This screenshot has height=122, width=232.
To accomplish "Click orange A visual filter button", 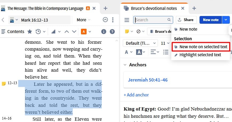I will pyautogui.click(x=84, y=31).
